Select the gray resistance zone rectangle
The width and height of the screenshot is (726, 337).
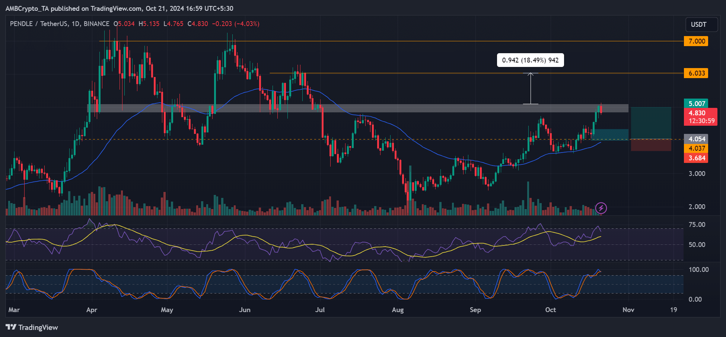point(357,108)
